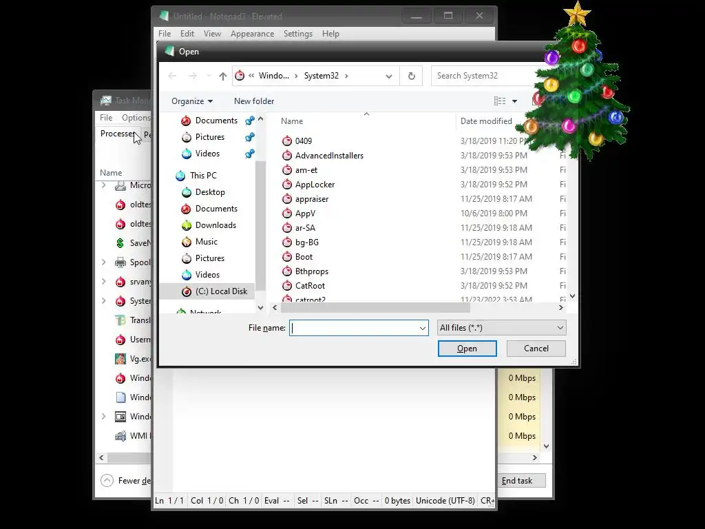The image size is (705, 529).
Task: Open the File name history dropdown
Action: point(422,328)
